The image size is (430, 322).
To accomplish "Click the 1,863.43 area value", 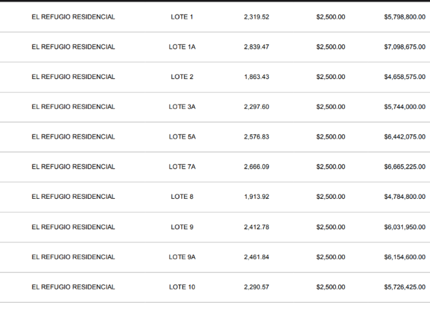I will click(256, 77).
